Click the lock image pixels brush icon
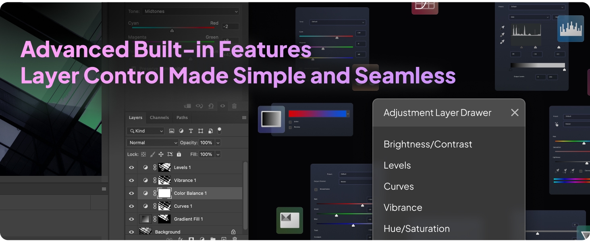This screenshot has width=590, height=242. 152,154
